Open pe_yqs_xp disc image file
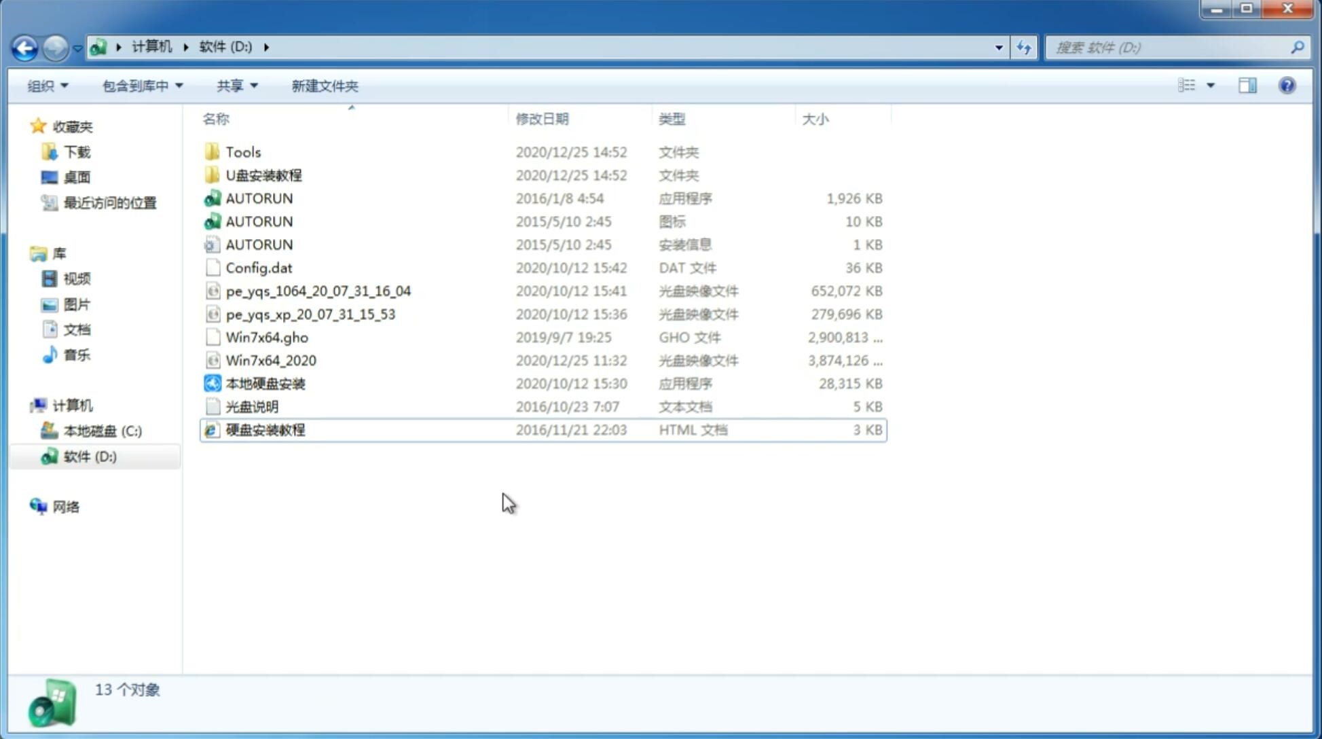 click(x=310, y=313)
